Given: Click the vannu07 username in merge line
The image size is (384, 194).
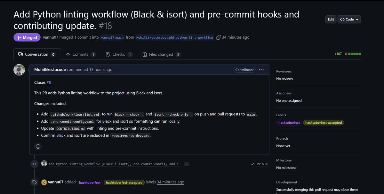Looking at the screenshot, I should (51, 37).
